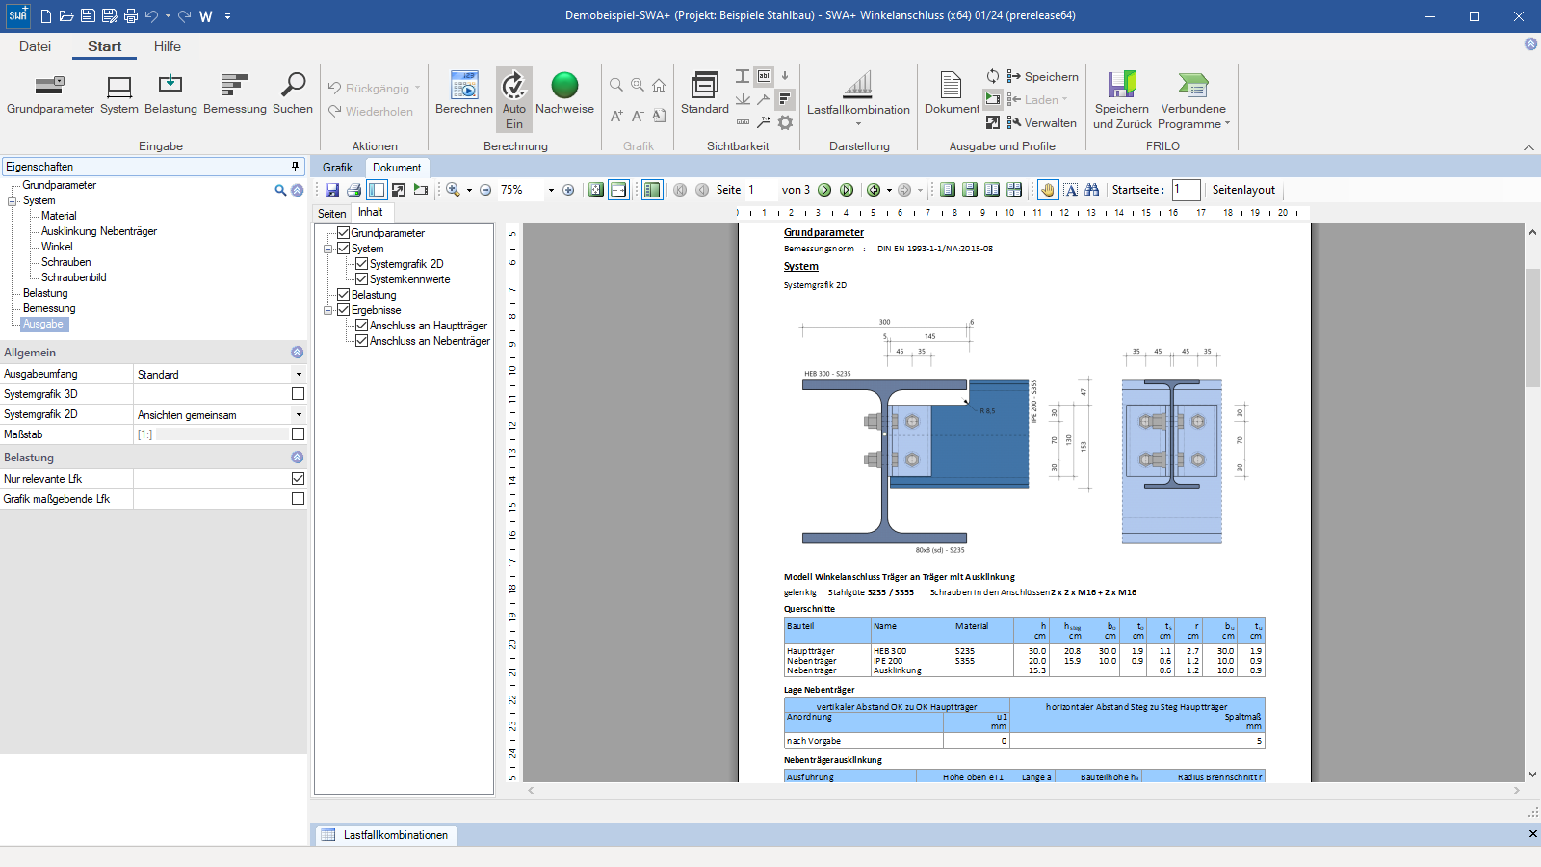Open the Belastung ribbon tool

pyautogui.click(x=170, y=94)
